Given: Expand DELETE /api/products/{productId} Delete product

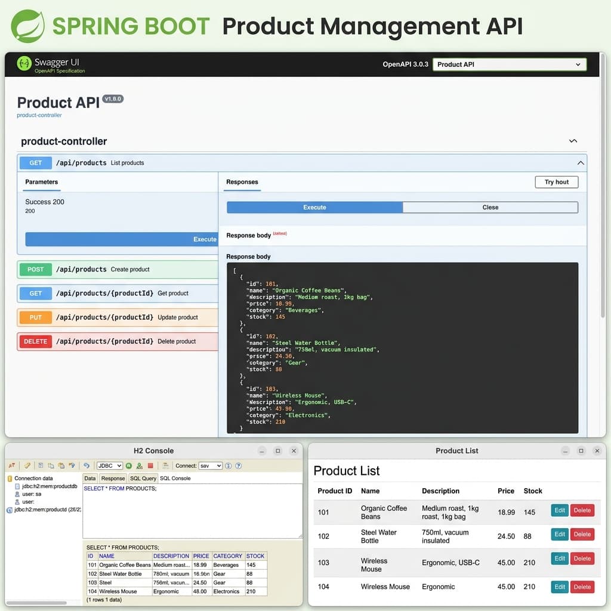Looking at the screenshot, I should 118,341.
